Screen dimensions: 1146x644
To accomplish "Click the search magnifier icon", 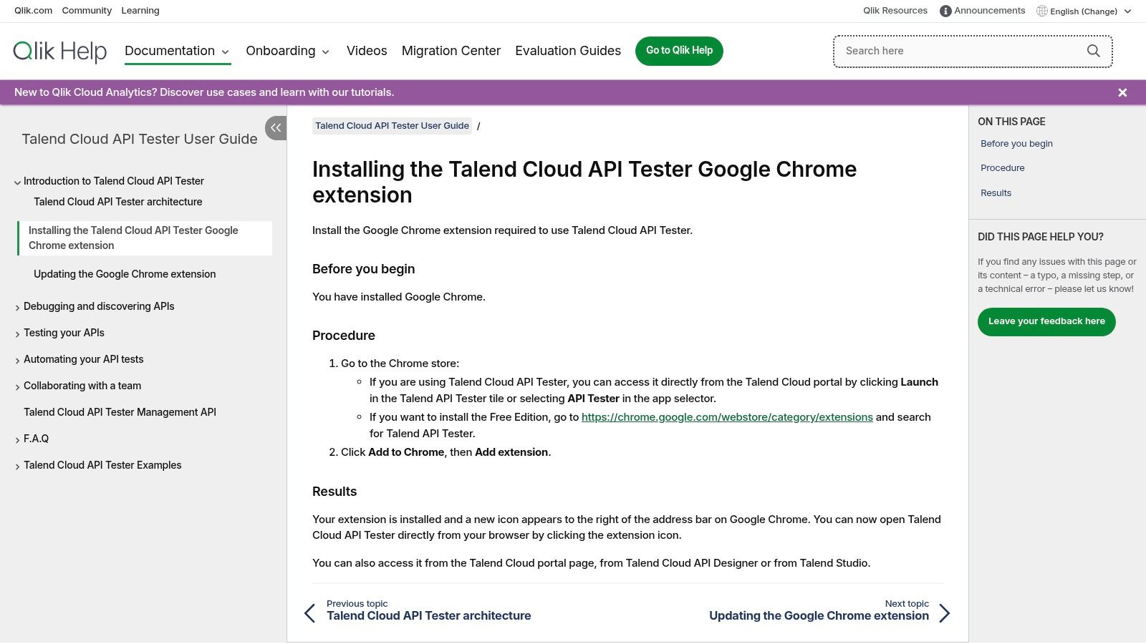I will [x=1093, y=51].
